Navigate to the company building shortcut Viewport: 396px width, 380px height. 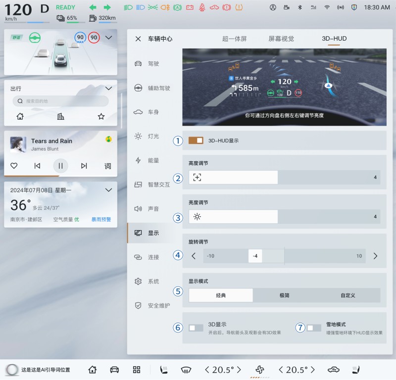(60, 116)
